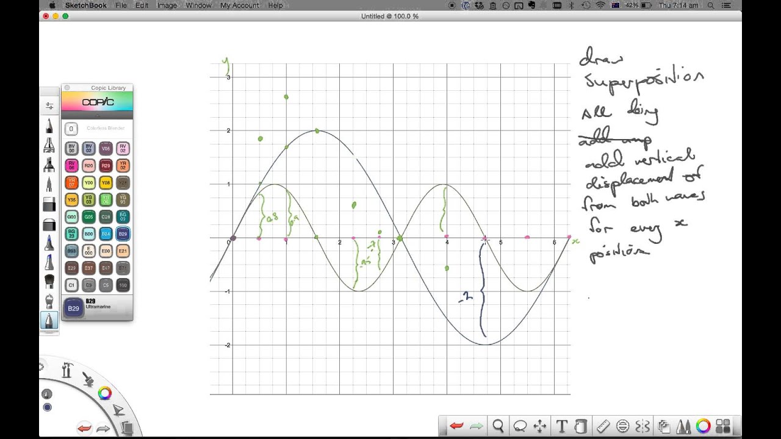Screen dimensions: 781x439
Task: Select the pencil brush at top of brush strip
Action: 49,126
